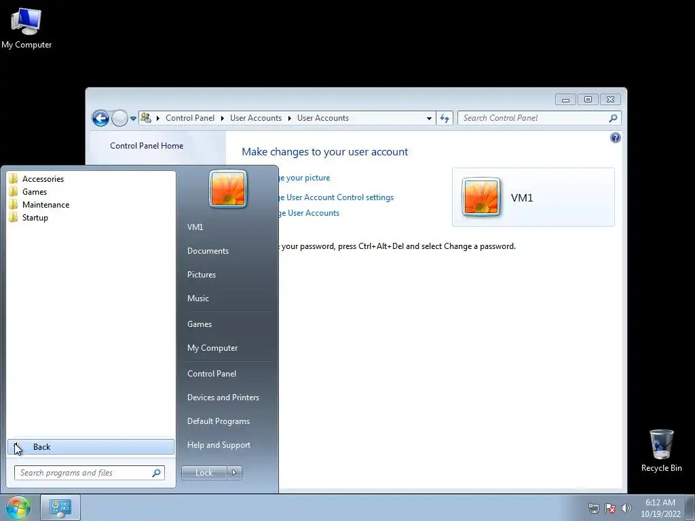Expand the arrow before Control Panel breadcrumb

tap(157, 118)
